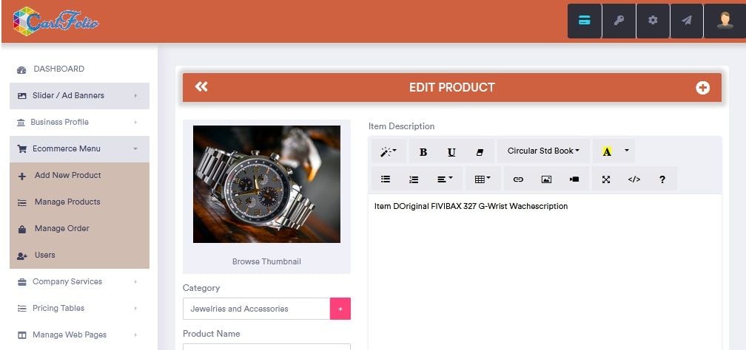Viewport: 746px width, 350px height.
Task: Toggle underline formatting
Action: (x=451, y=152)
